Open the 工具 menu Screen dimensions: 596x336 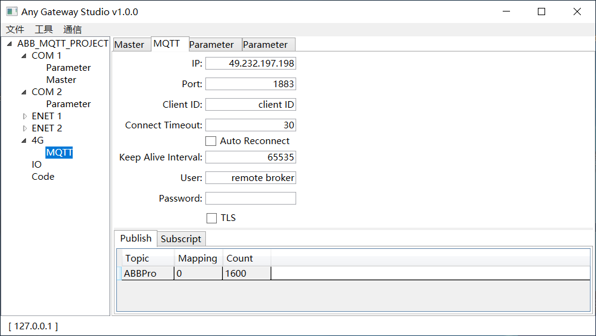(x=44, y=30)
